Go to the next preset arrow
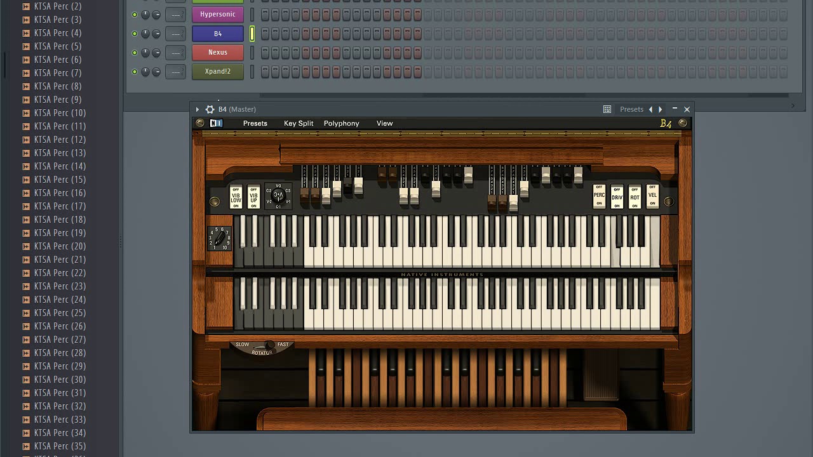813x457 pixels. 661,109
